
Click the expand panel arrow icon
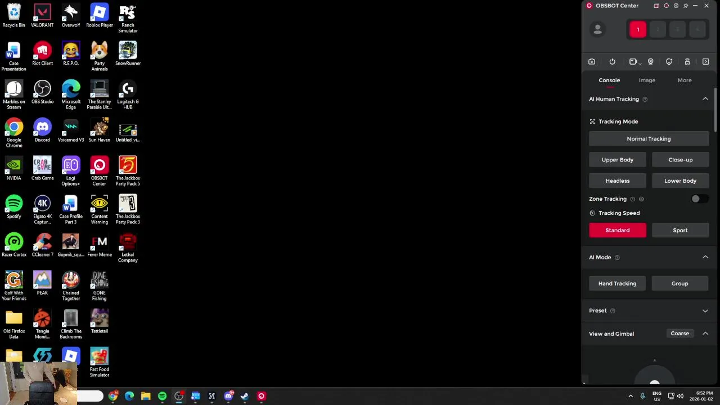coord(705,62)
